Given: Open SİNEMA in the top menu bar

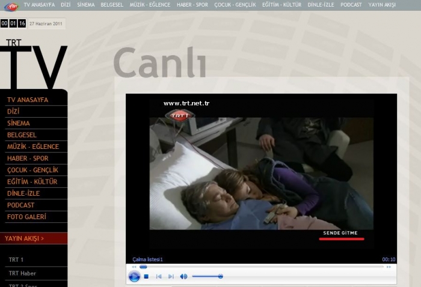Looking at the screenshot, I should coord(86,5).
